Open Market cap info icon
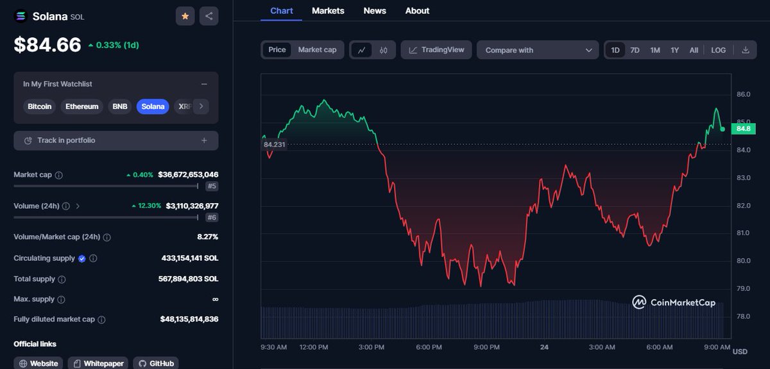 pos(59,175)
